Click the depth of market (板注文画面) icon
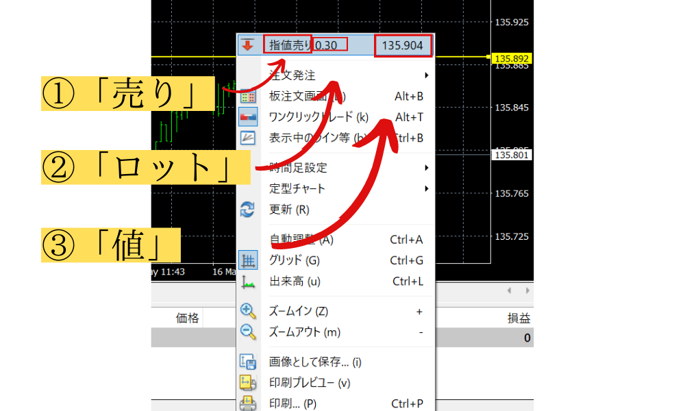This screenshot has height=411, width=685. (x=247, y=97)
